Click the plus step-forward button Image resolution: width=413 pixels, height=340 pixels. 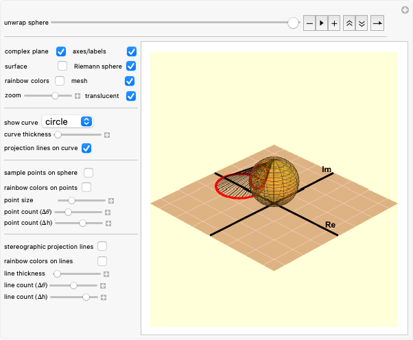click(x=334, y=23)
